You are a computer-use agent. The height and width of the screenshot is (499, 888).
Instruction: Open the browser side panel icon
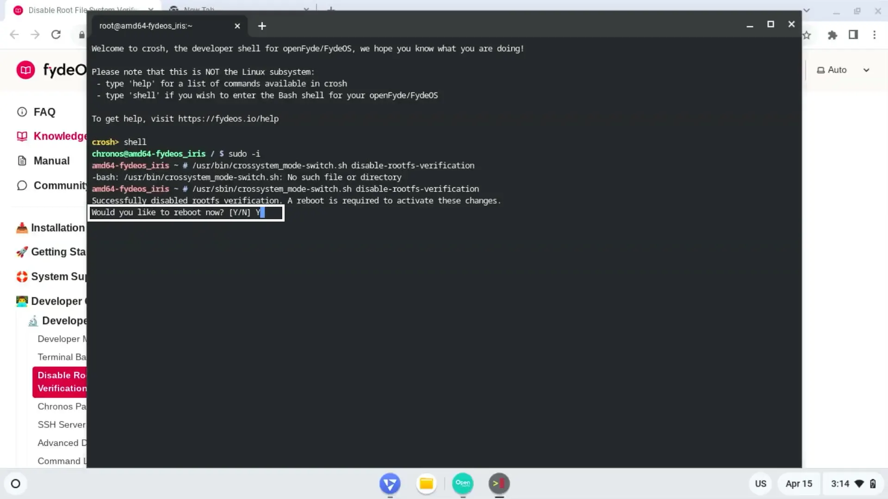854,35
